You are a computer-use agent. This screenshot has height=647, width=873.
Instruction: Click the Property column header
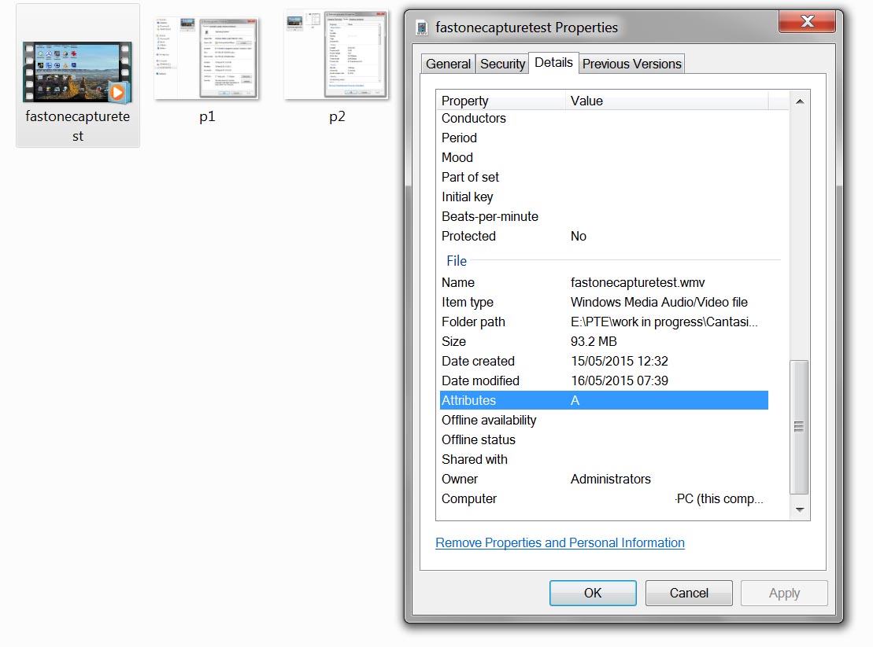click(x=501, y=101)
